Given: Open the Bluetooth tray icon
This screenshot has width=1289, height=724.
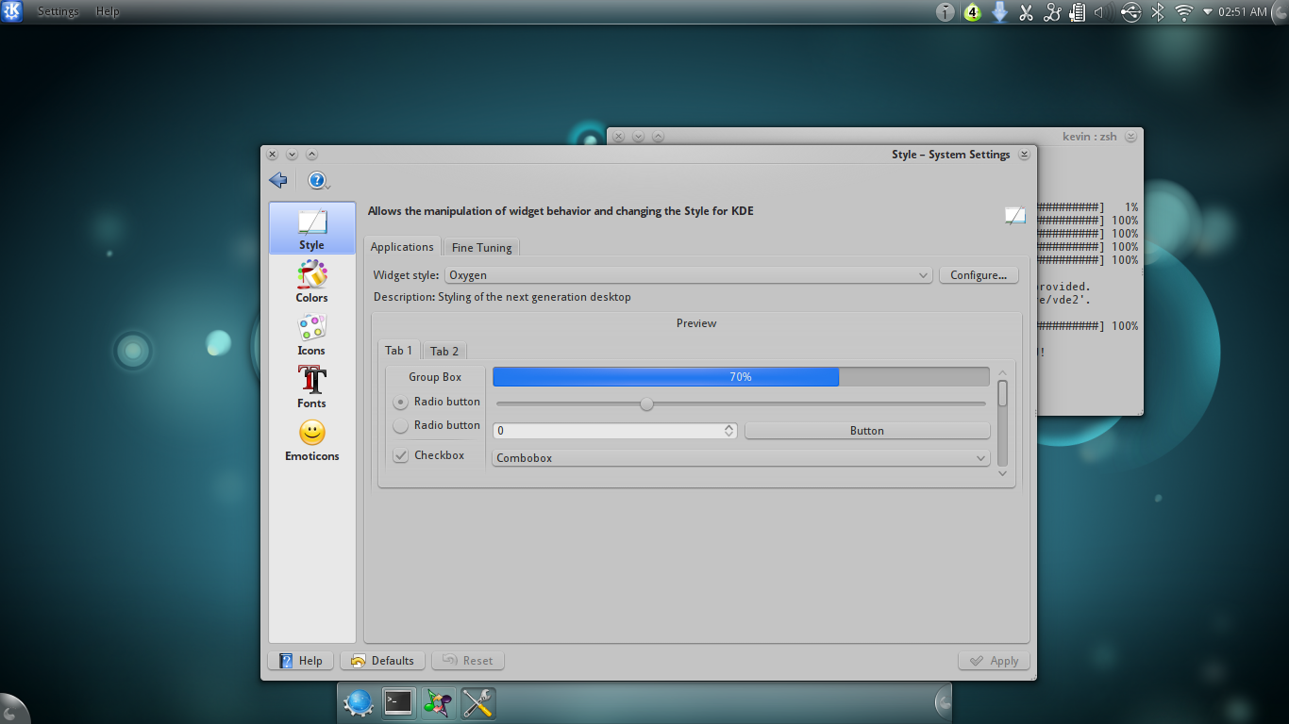Looking at the screenshot, I should pyautogui.click(x=1158, y=12).
